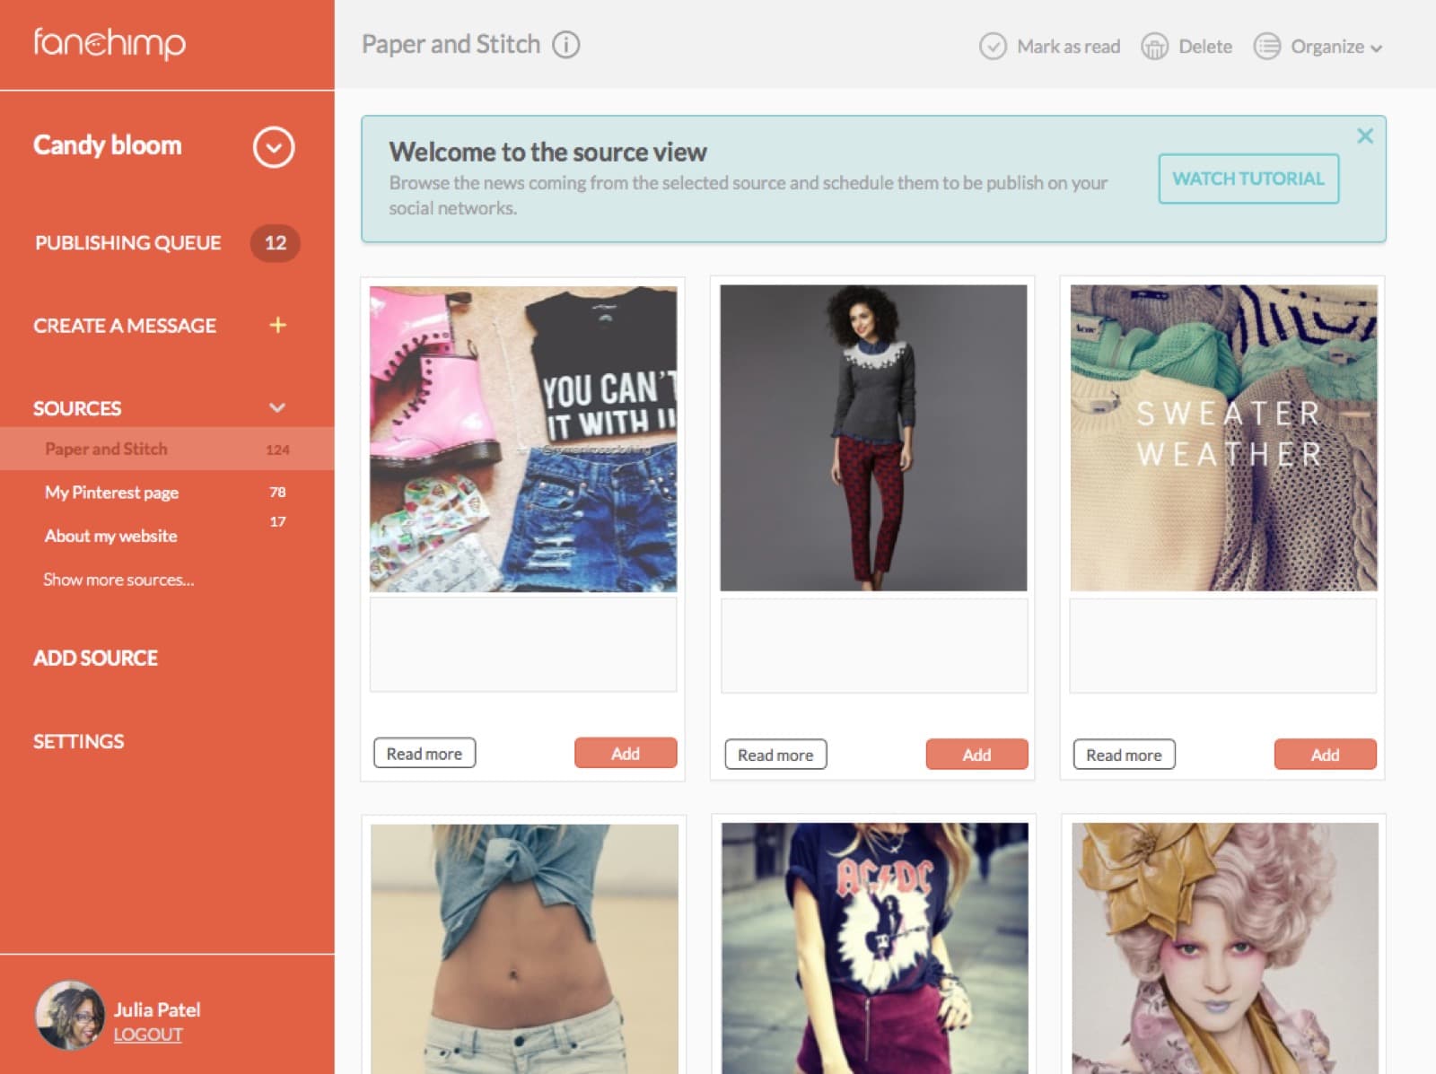Screen dimensions: 1436x1074
Task: Open the publishing queue count badge 12
Action: pyautogui.click(x=275, y=243)
